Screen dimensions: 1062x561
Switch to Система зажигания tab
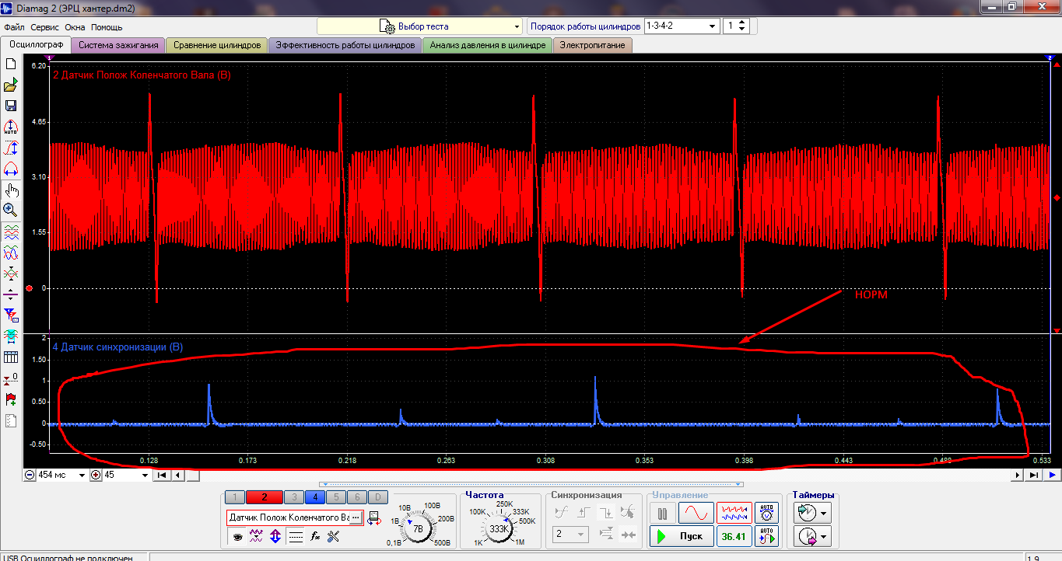point(118,45)
